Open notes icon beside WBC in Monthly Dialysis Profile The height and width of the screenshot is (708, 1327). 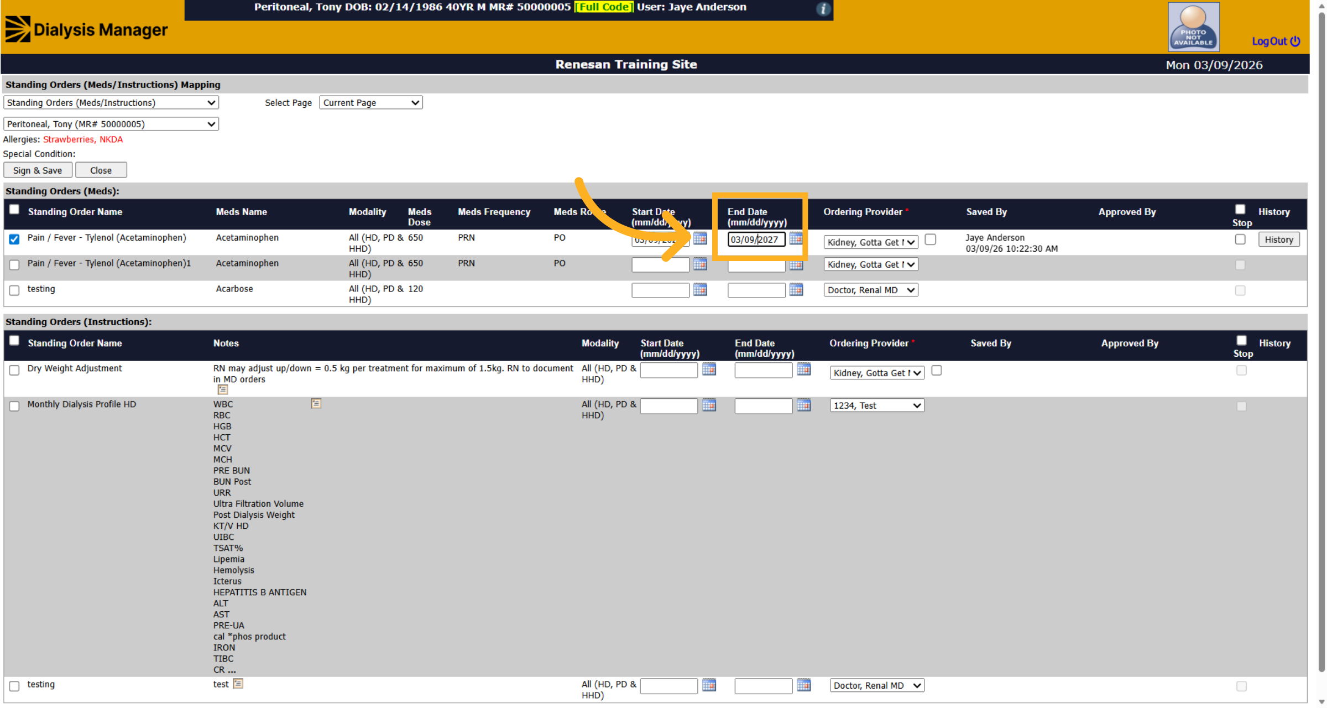click(316, 403)
